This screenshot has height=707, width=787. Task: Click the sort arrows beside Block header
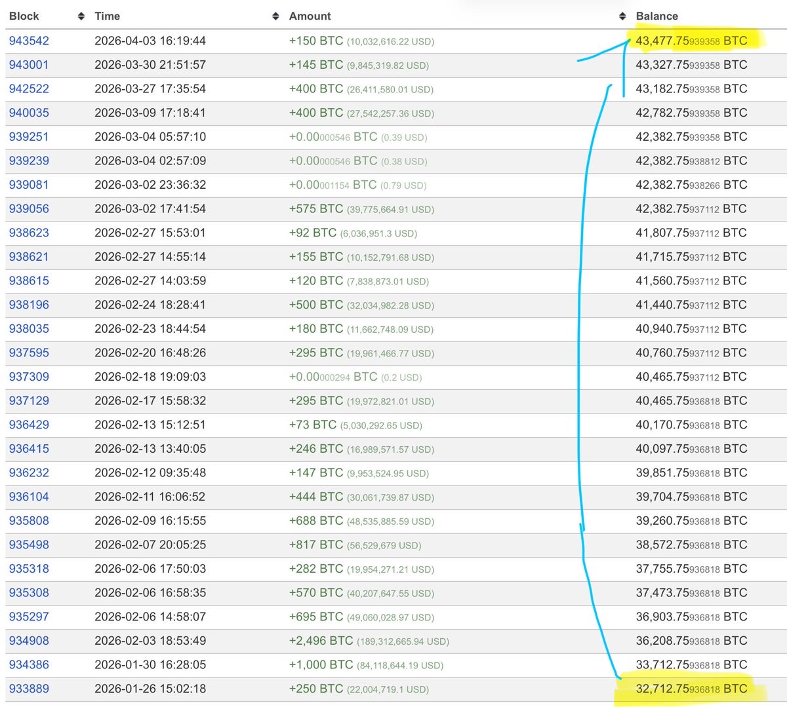81,16
